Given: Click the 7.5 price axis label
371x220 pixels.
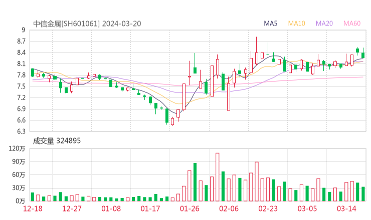Looking at the screenshot, I should pos(21,86).
